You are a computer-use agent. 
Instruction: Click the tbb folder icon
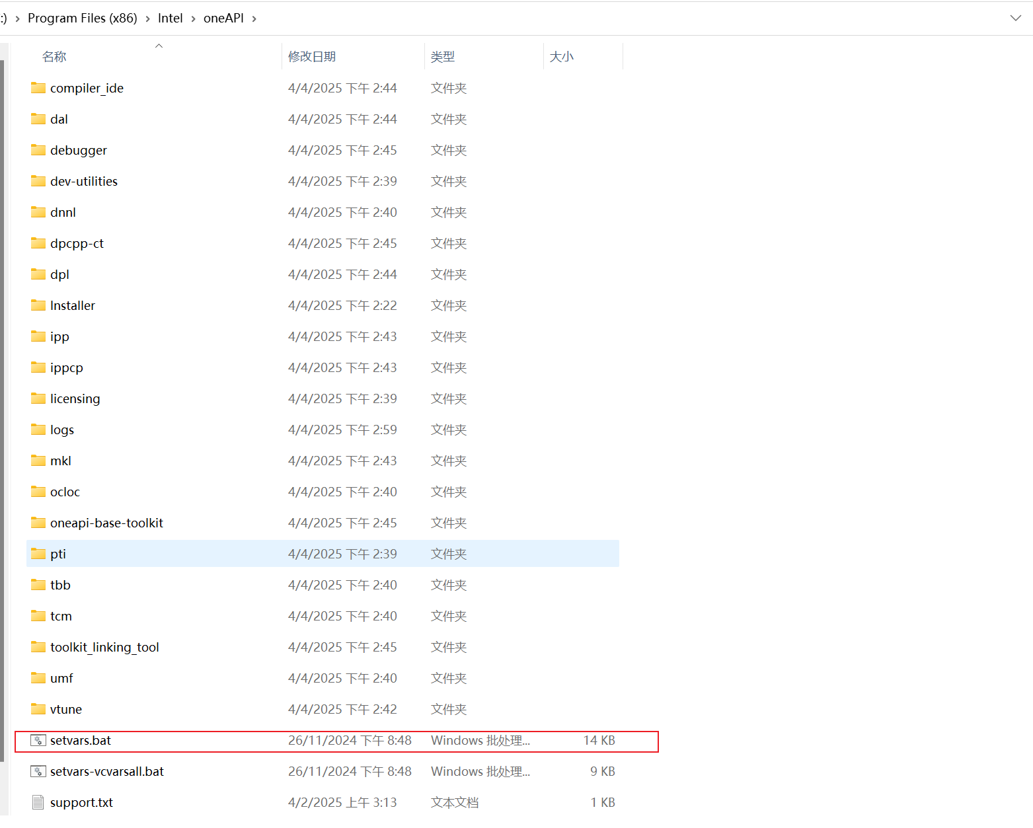pos(38,585)
